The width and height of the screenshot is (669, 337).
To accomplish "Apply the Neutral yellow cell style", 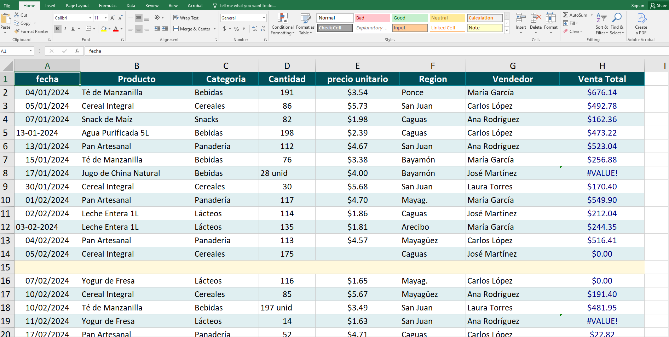I will coord(447,18).
